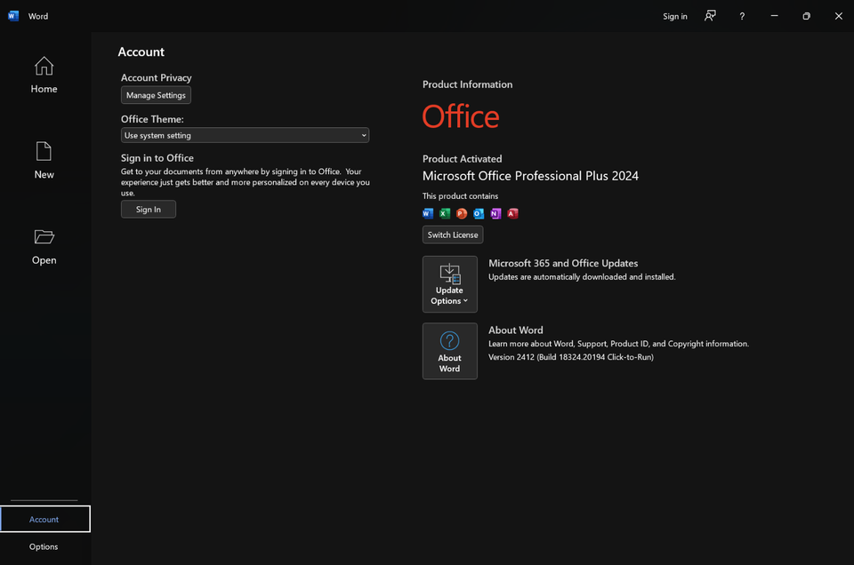Click the Manage Settings button
The image size is (854, 565).
tap(156, 95)
